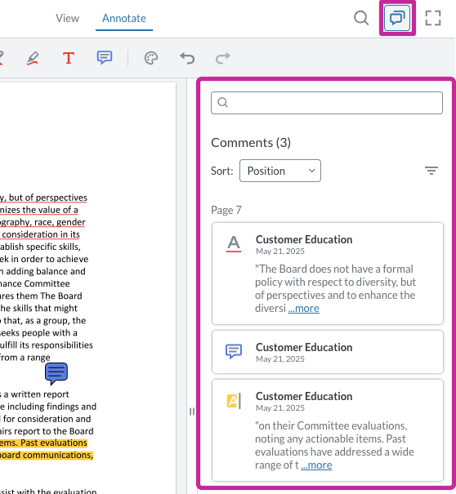Select the underline squiggly pen tool
Image resolution: width=456 pixels, height=494 pixels.
33,58
